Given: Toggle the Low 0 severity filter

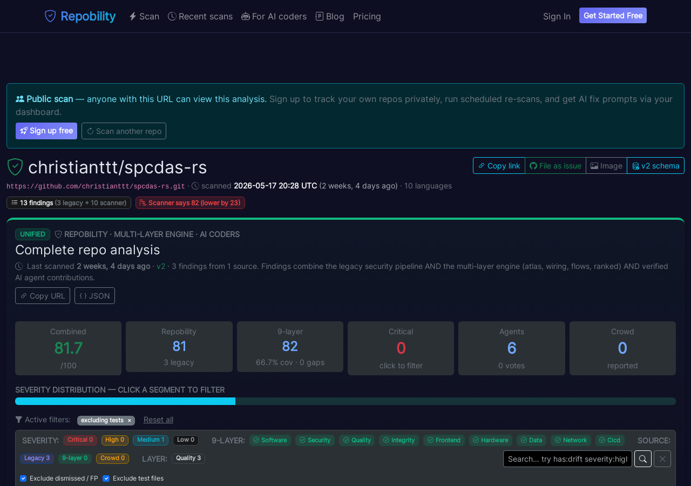Looking at the screenshot, I should [x=186, y=440].
